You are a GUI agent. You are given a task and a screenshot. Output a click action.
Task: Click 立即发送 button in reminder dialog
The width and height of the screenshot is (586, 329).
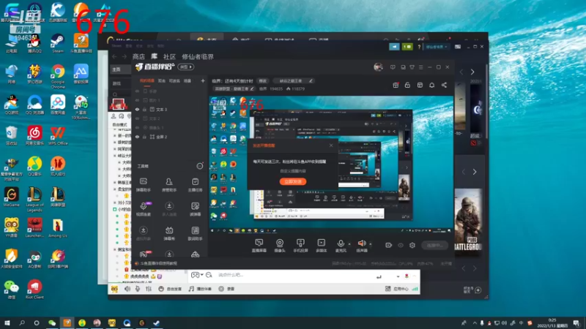(x=293, y=181)
